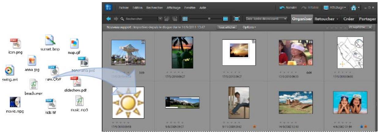
Task: Select the carousel ride thumbnail
Action: pos(128,52)
